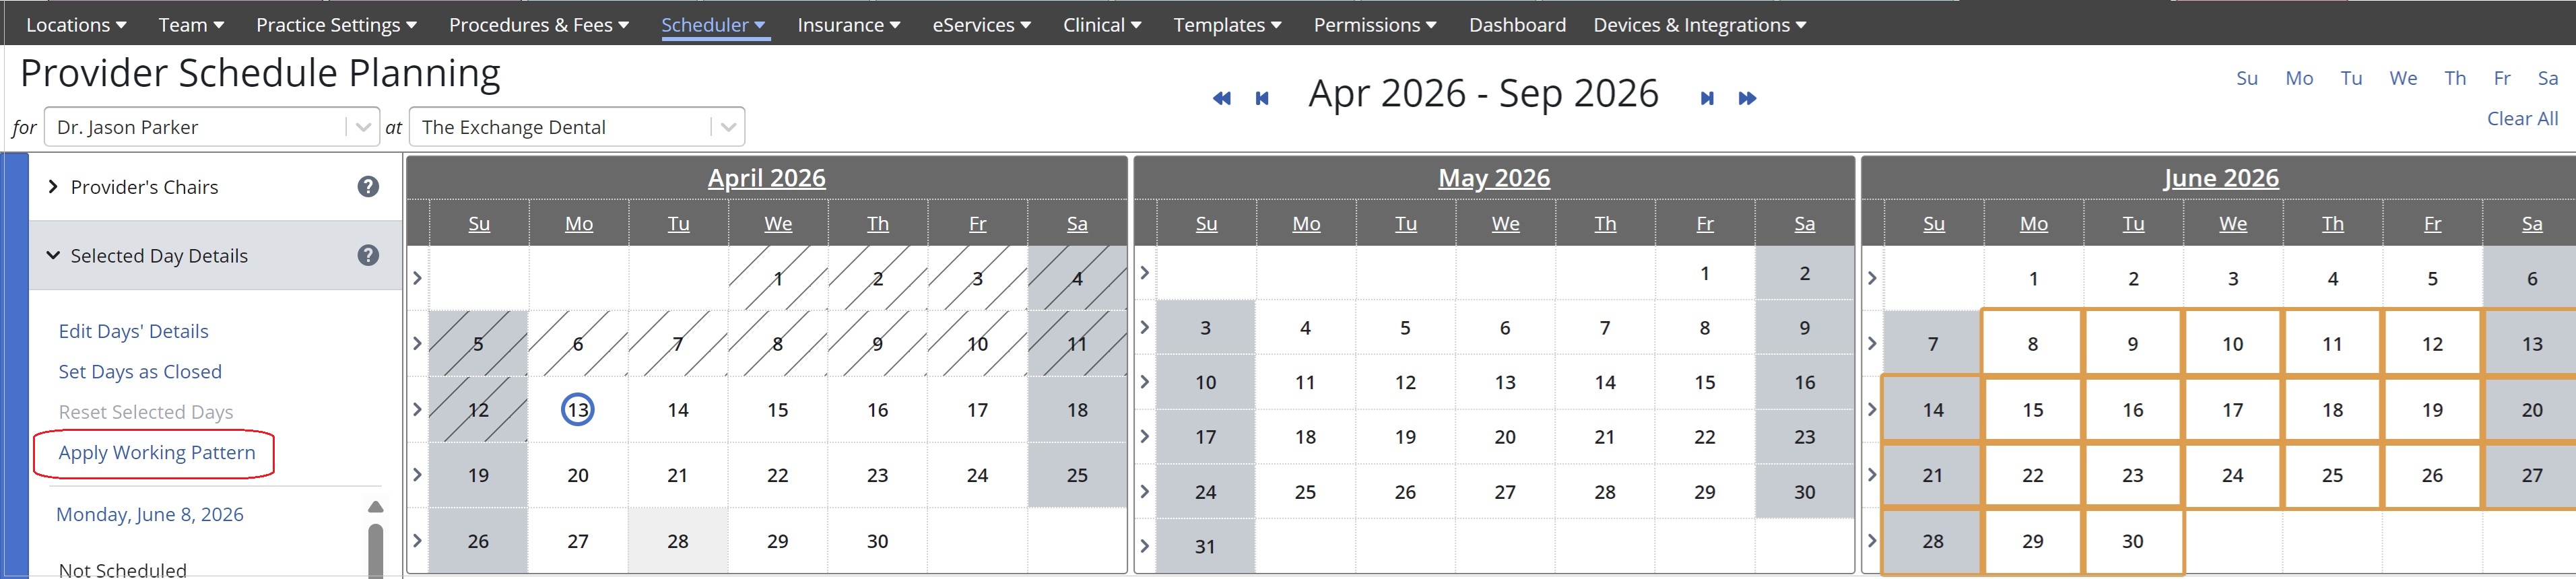
Task: Click the Apply Working Pattern link
Action: [157, 453]
